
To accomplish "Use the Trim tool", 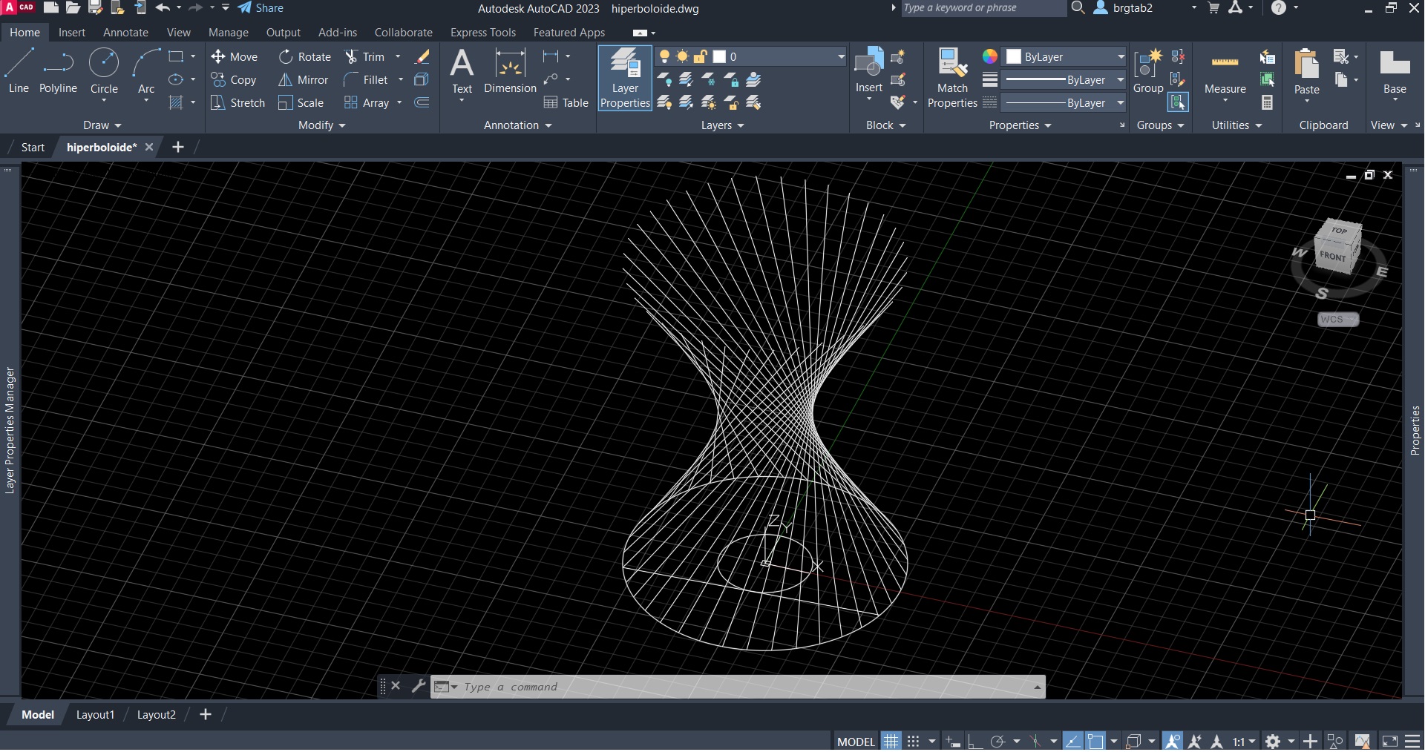I will click(365, 57).
